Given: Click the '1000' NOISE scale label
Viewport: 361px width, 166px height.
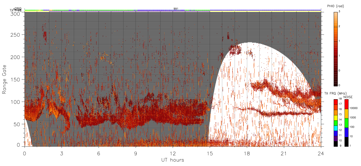Looking at the screenshot, I should click(x=353, y=118).
